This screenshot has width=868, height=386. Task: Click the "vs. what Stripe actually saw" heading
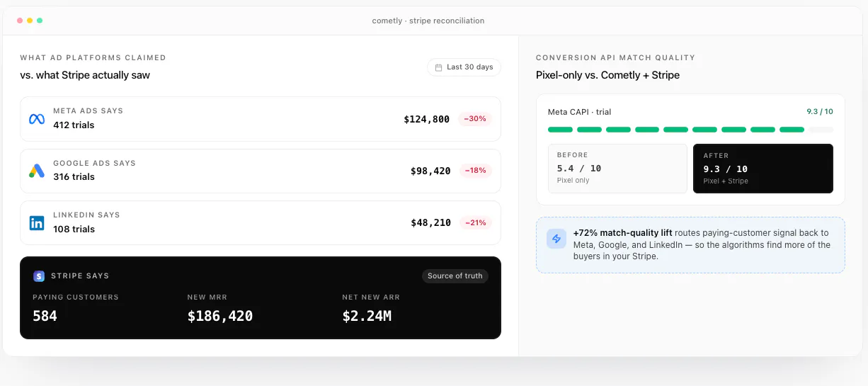point(85,75)
